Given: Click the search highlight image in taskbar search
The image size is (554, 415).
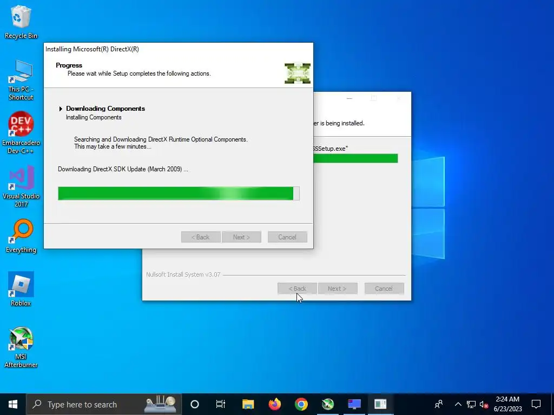Looking at the screenshot, I should pyautogui.click(x=160, y=404).
